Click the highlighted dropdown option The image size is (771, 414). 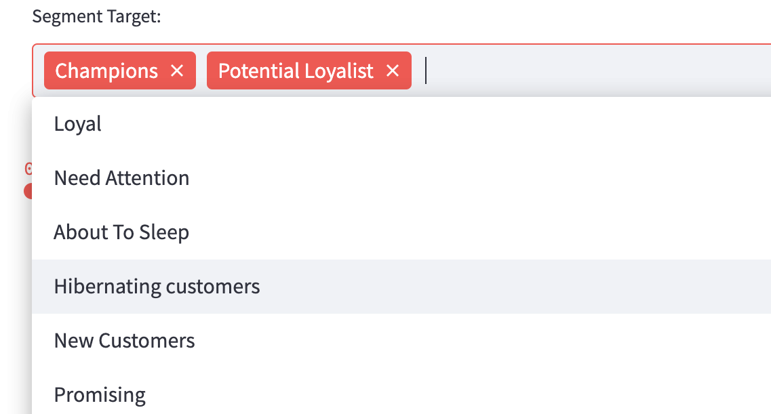pyautogui.click(x=157, y=287)
